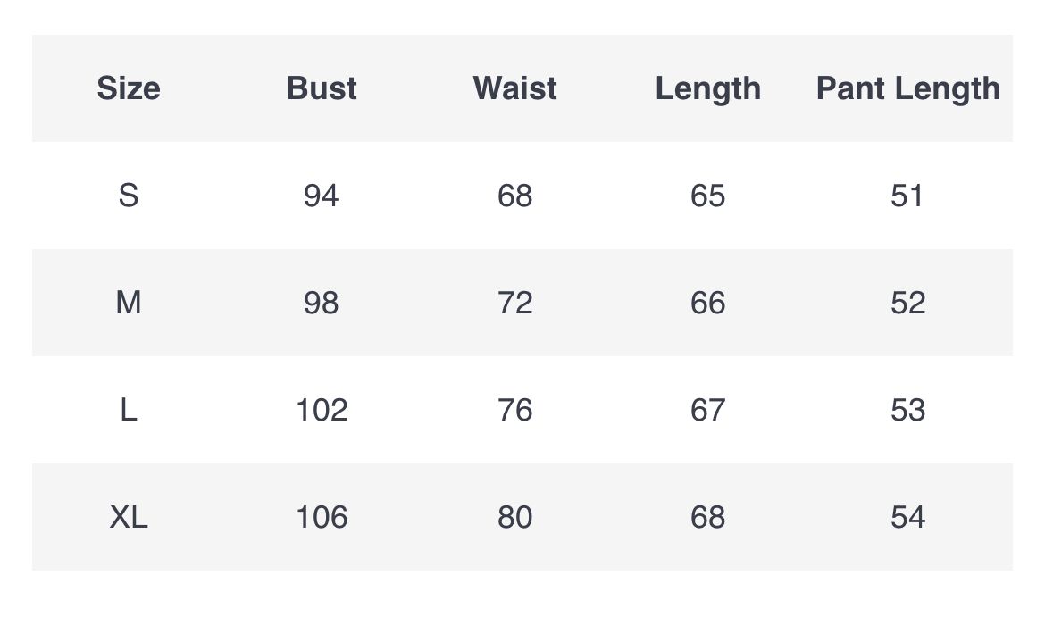Click the Size column header
Image resolution: width=1045 pixels, height=634 pixels.
tap(129, 88)
